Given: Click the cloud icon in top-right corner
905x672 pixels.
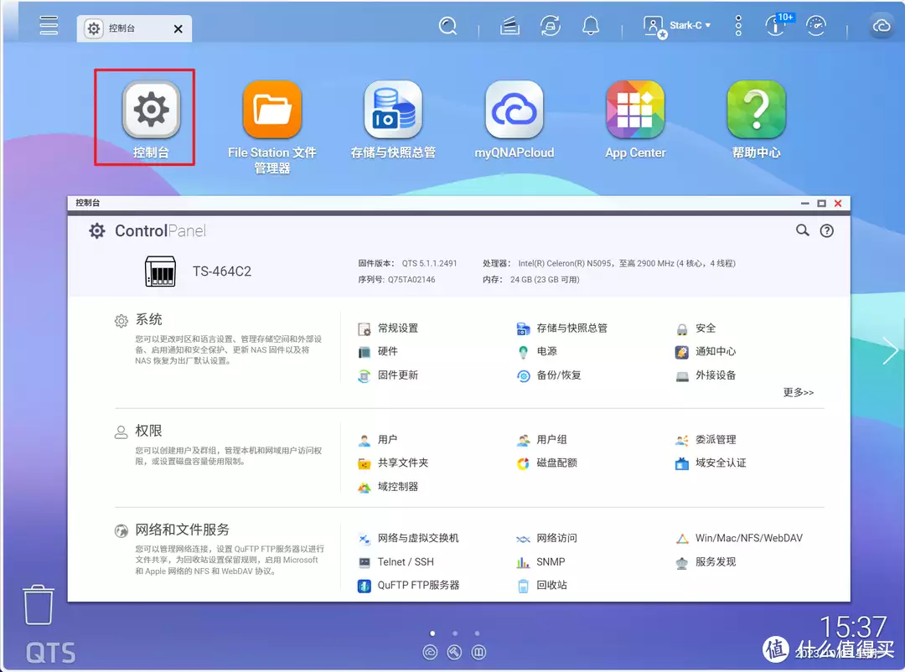Looking at the screenshot, I should tap(882, 26).
